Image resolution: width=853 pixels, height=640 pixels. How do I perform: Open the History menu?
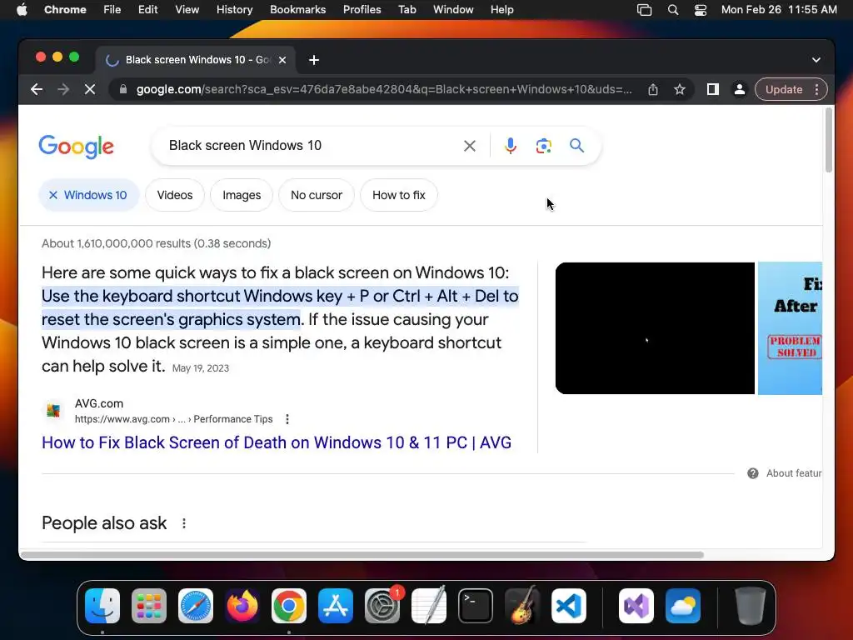(234, 10)
